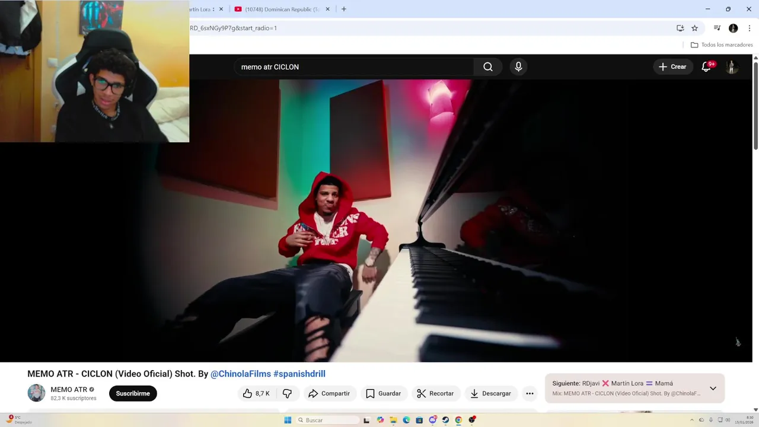
Task: Open Microsoft Store from taskbar
Action: pyautogui.click(x=419, y=420)
